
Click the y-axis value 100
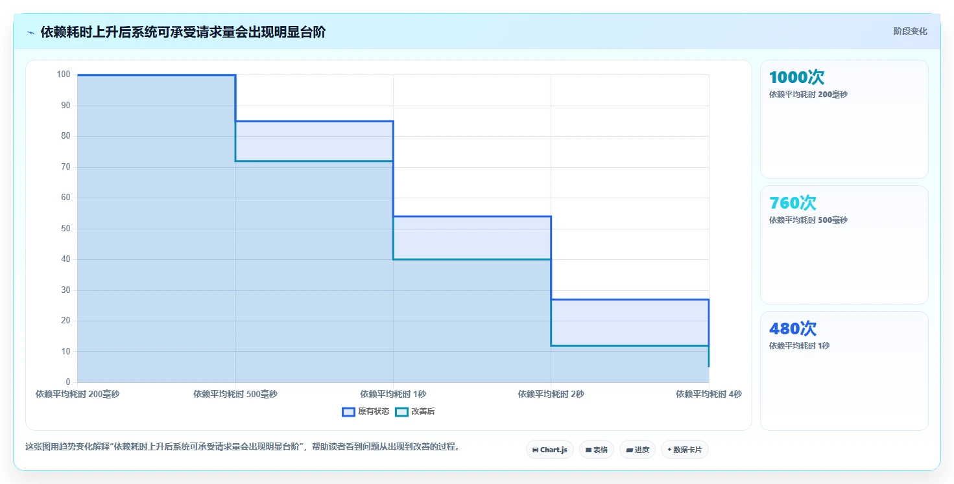[x=64, y=75]
